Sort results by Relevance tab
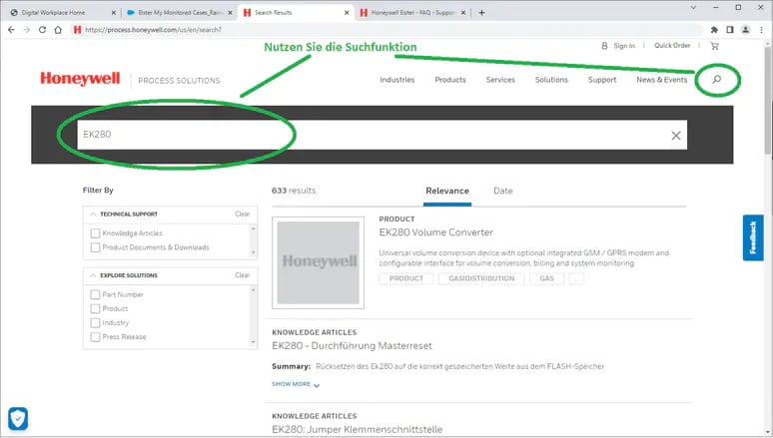The height and width of the screenshot is (438, 773). pyautogui.click(x=447, y=192)
